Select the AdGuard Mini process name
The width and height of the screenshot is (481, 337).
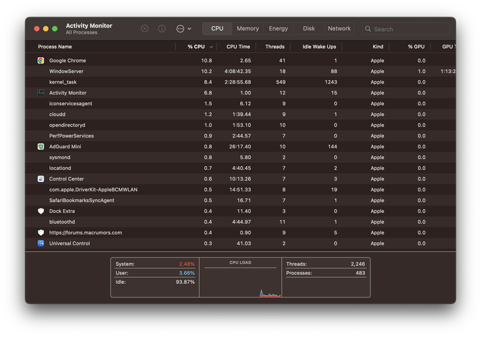(x=65, y=146)
